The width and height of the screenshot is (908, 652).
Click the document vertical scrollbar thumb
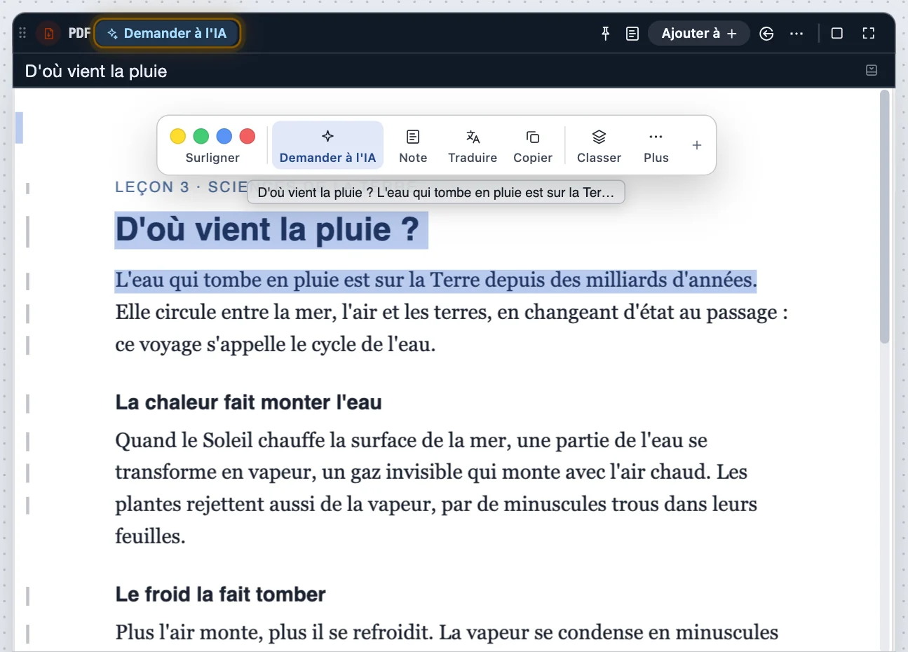pyautogui.click(x=885, y=217)
